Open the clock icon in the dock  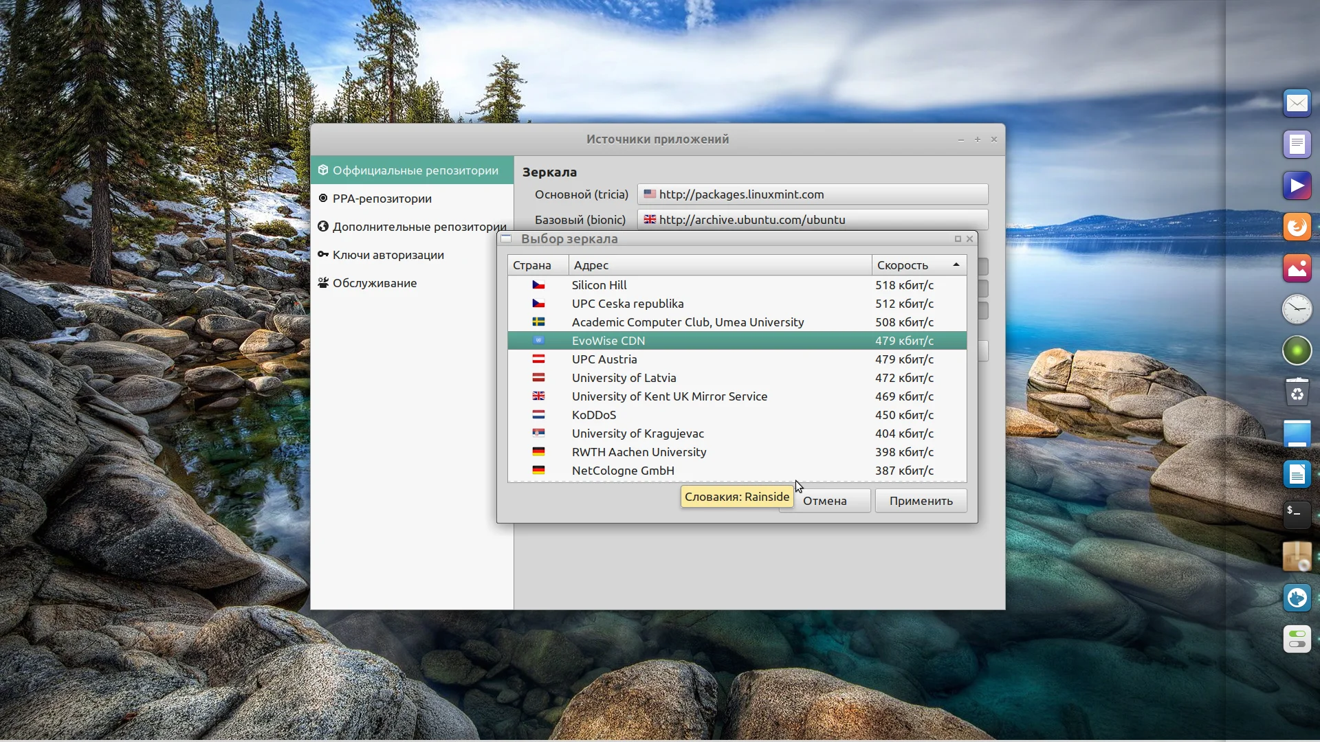[x=1297, y=309]
